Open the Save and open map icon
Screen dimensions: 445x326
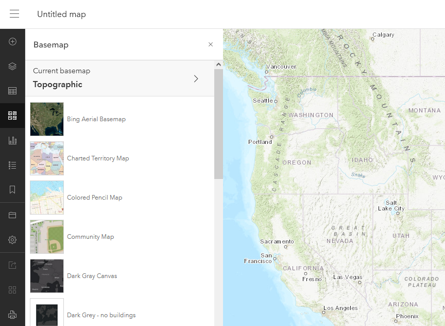coord(12,215)
